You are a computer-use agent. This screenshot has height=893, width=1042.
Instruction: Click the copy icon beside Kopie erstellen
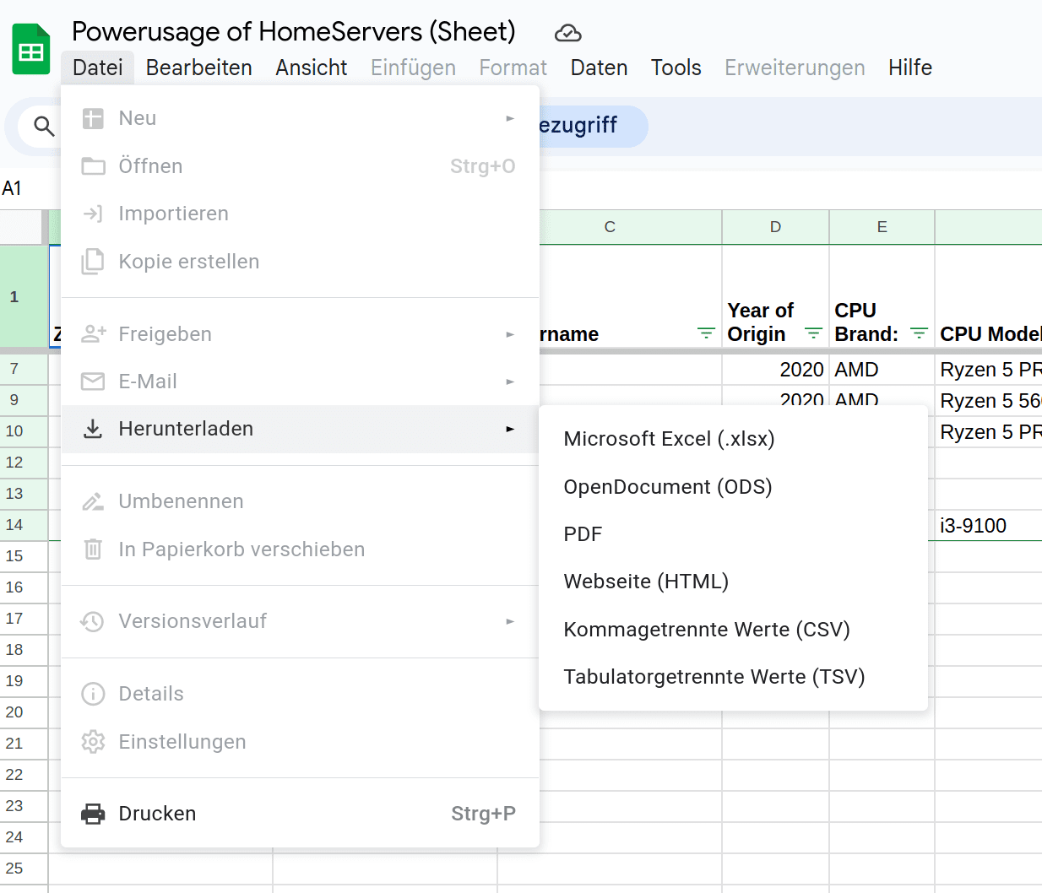(x=93, y=262)
